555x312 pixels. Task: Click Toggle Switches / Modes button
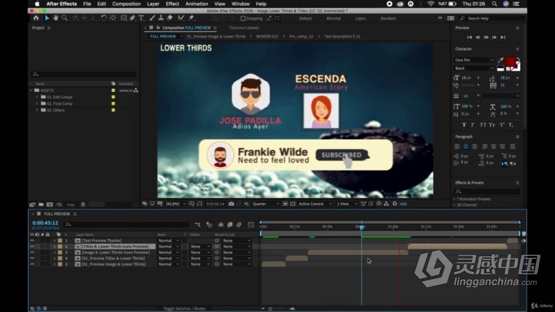pos(184,308)
